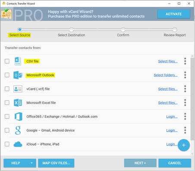Open more options for Office365 / Exchange row

pyautogui.click(x=185, y=117)
